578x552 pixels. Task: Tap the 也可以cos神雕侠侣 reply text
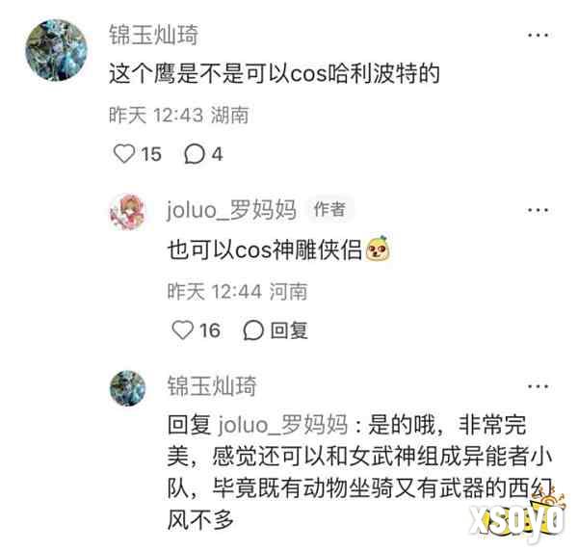tap(265, 250)
